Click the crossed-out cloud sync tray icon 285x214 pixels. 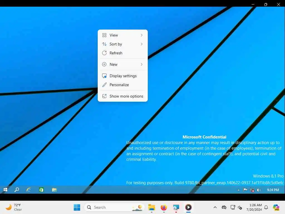tap(224, 207)
